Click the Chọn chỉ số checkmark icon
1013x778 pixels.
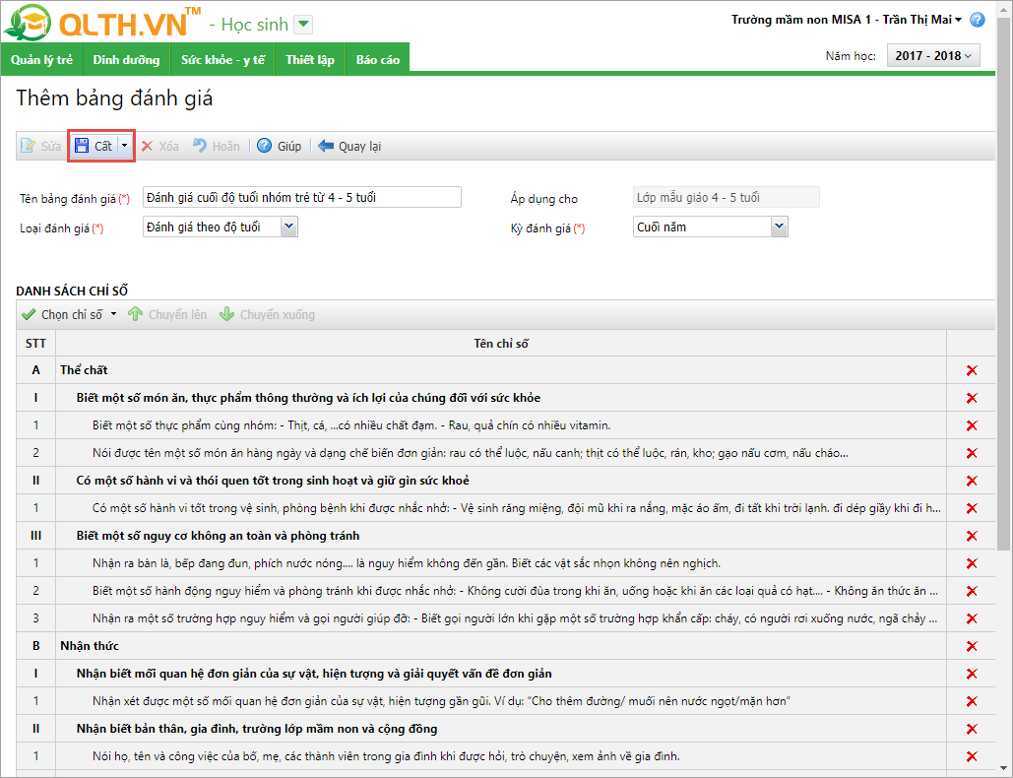[x=29, y=315]
